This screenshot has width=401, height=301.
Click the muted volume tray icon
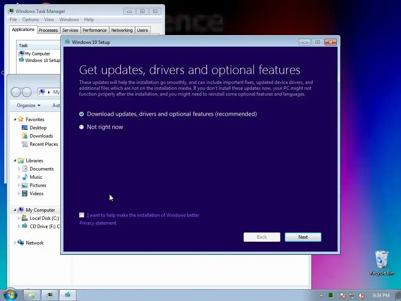[x=361, y=296]
